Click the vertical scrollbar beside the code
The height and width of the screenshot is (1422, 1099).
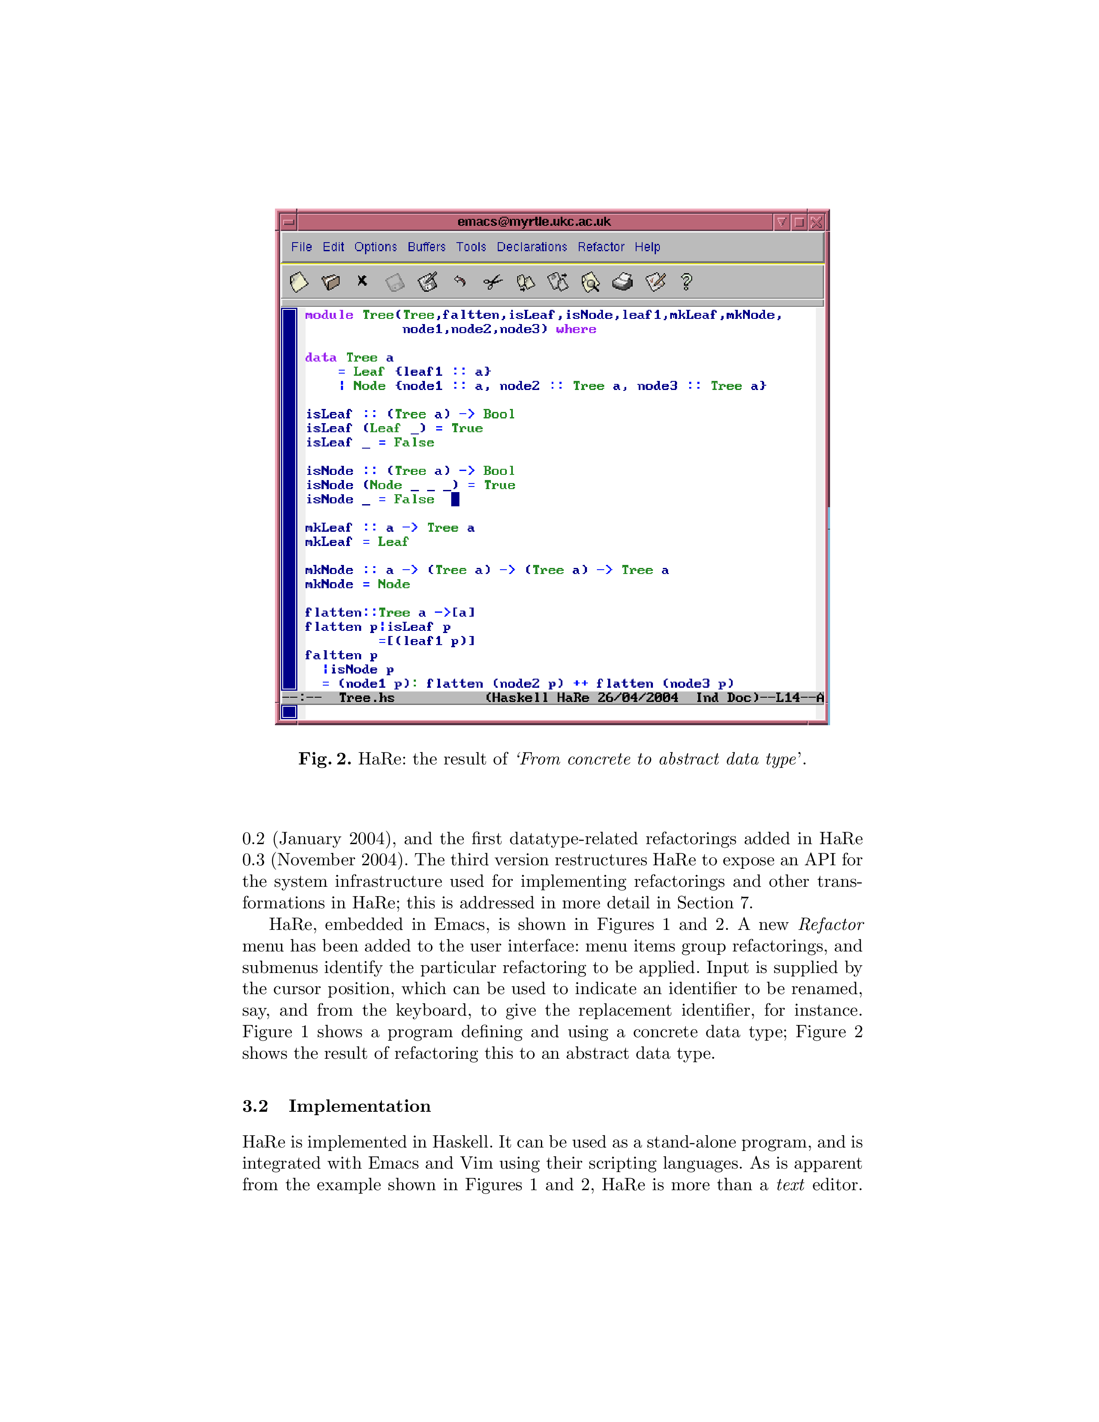(289, 499)
